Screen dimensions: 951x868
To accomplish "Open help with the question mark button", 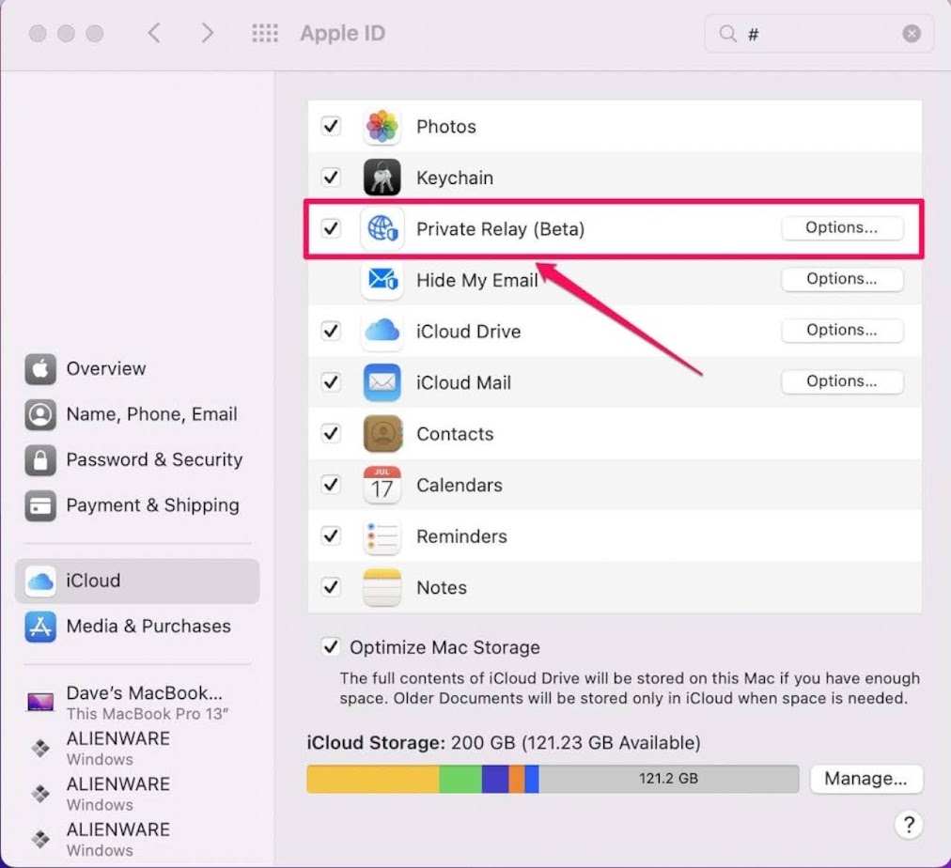I will 909,825.
